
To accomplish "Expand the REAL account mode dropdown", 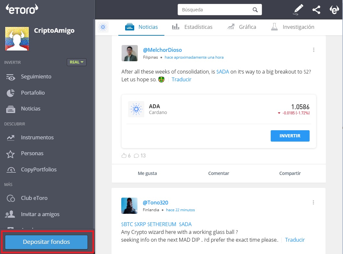I will coord(77,62).
